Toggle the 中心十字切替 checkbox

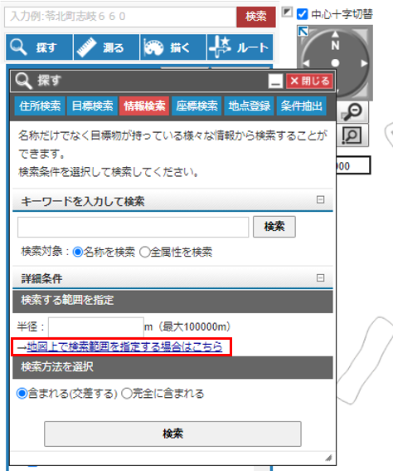click(x=302, y=14)
